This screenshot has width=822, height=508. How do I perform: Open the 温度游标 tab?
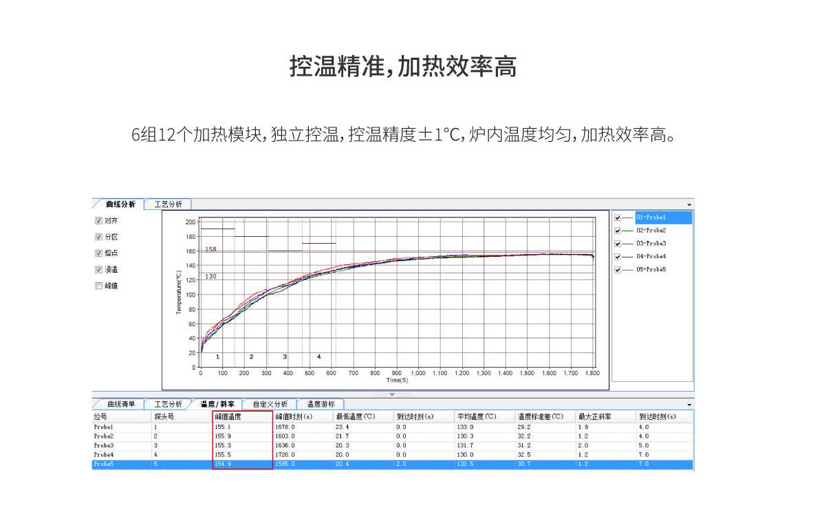coord(321,404)
